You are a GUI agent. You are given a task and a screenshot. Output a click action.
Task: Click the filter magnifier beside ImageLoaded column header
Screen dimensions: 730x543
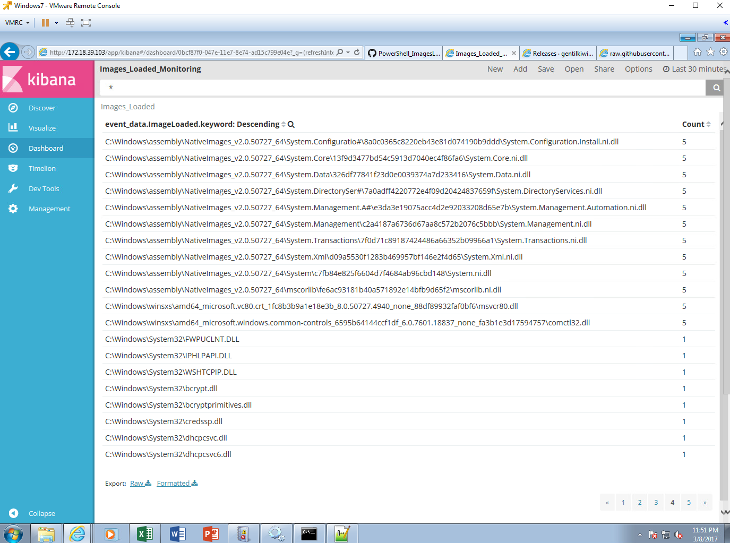(291, 124)
